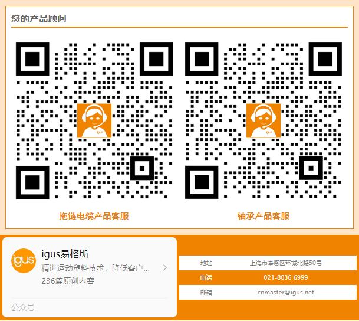Click the 地址 label

pyautogui.click(x=206, y=263)
